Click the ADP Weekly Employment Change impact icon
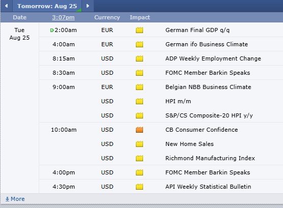Image resolution: width=283 pixels, height=208 pixels. 139,58
